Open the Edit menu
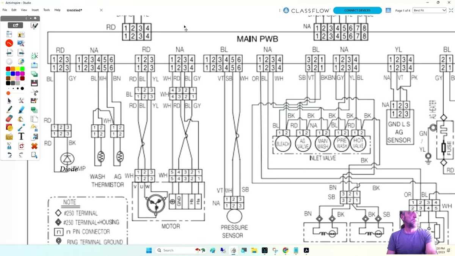Screen dimensions: 455x256 click(x=14, y=10)
